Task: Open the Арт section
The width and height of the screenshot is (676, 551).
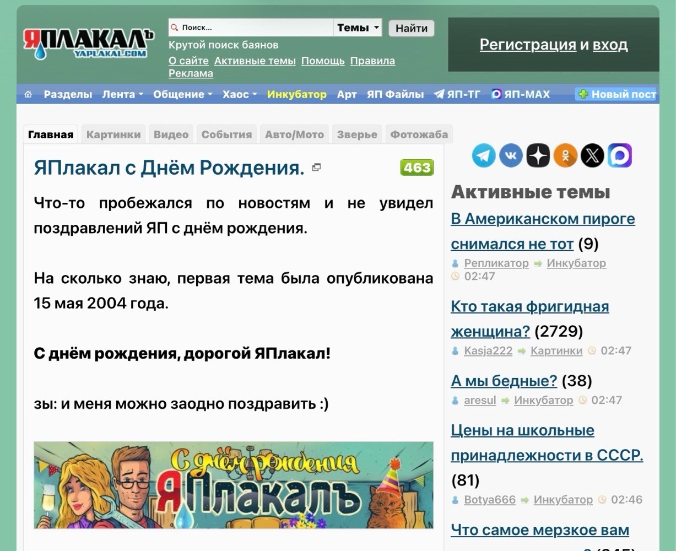Action: tap(347, 94)
